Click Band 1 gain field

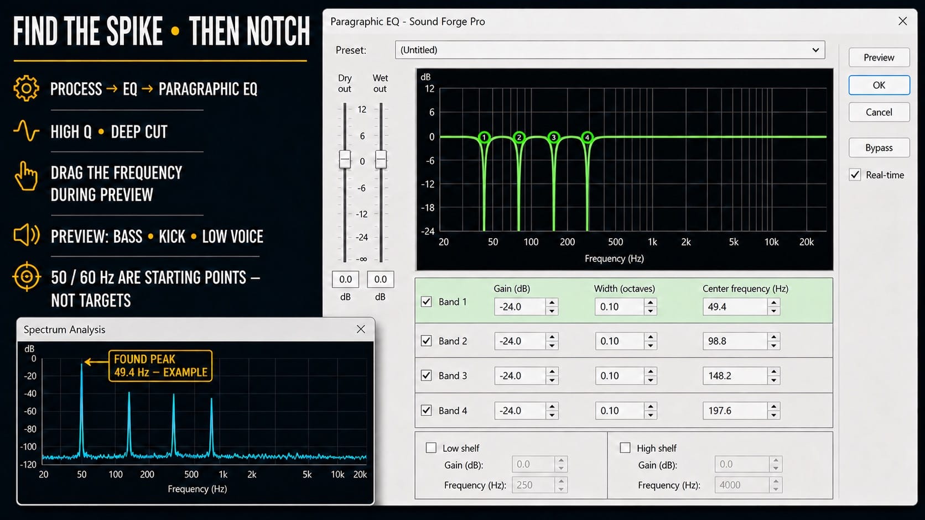point(520,307)
